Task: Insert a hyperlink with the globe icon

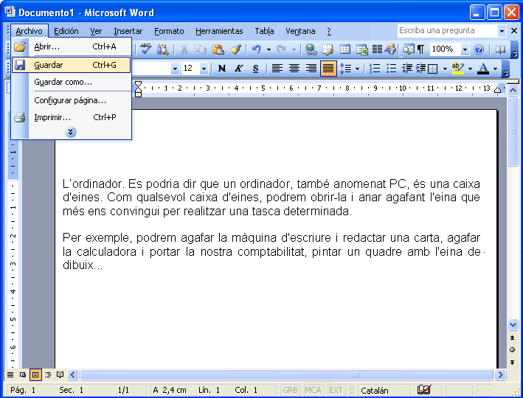Action: tap(311, 49)
